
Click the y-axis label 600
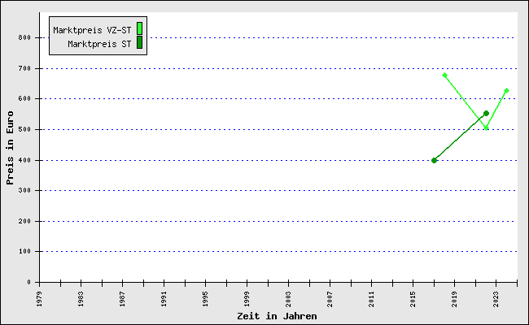coord(24,98)
